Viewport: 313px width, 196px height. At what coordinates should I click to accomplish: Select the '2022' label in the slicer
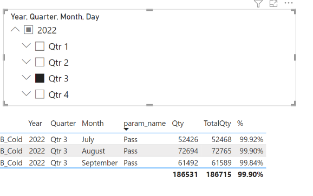click(x=47, y=30)
